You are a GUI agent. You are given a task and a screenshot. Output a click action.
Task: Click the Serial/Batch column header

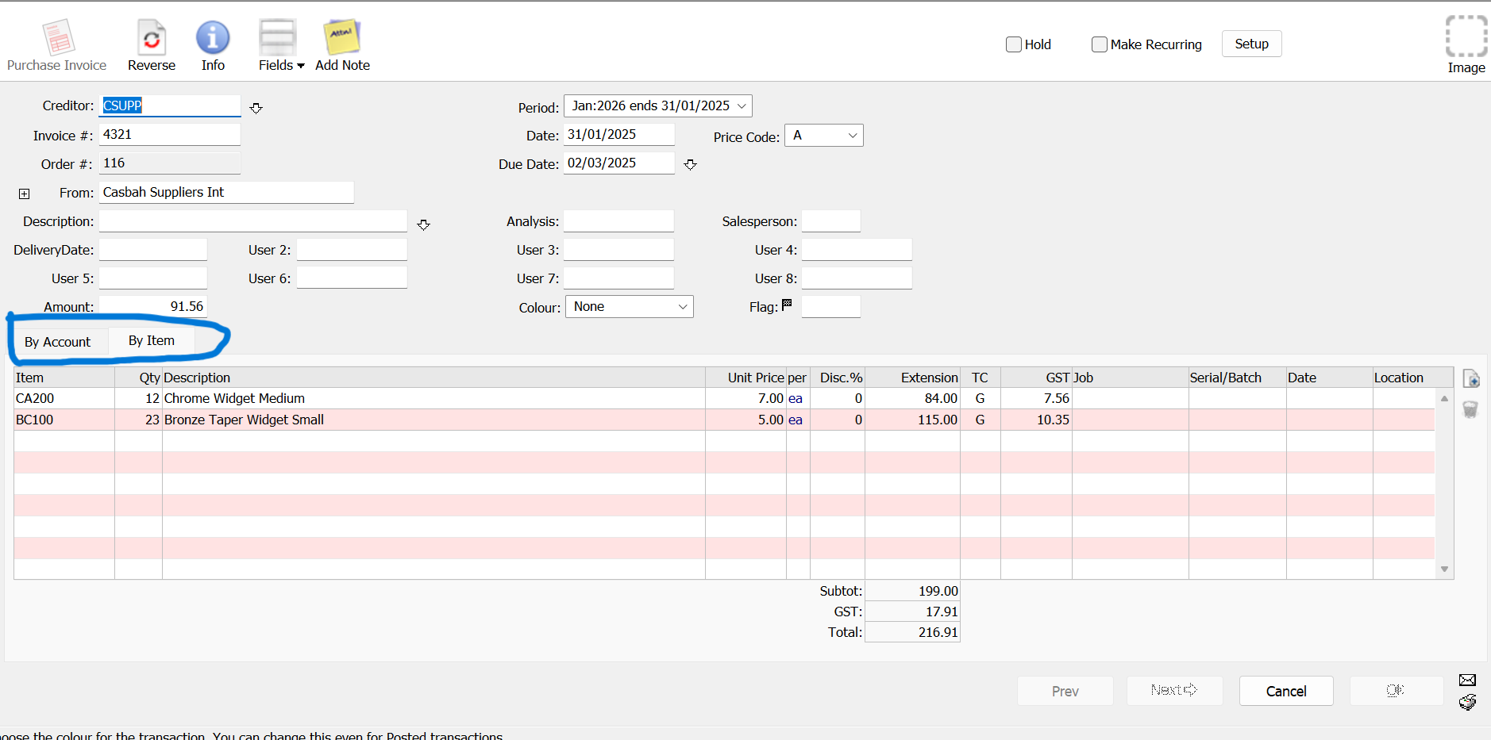pos(1237,378)
